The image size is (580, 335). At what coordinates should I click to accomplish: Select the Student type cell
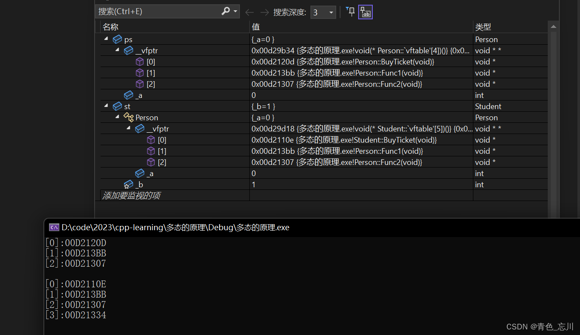pyautogui.click(x=510, y=107)
